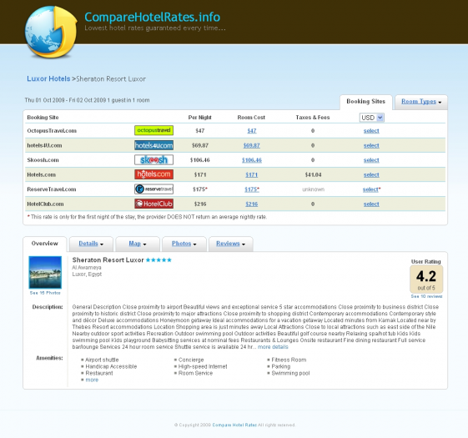The width and height of the screenshot is (468, 438).
Task: Select the HotelClub.com booking offer
Action: (371, 204)
